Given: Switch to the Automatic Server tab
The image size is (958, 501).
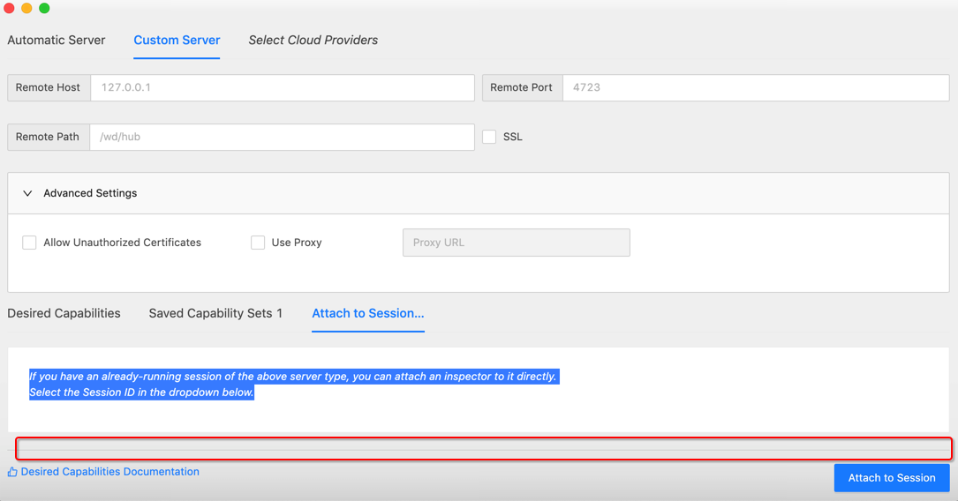Looking at the screenshot, I should (57, 41).
